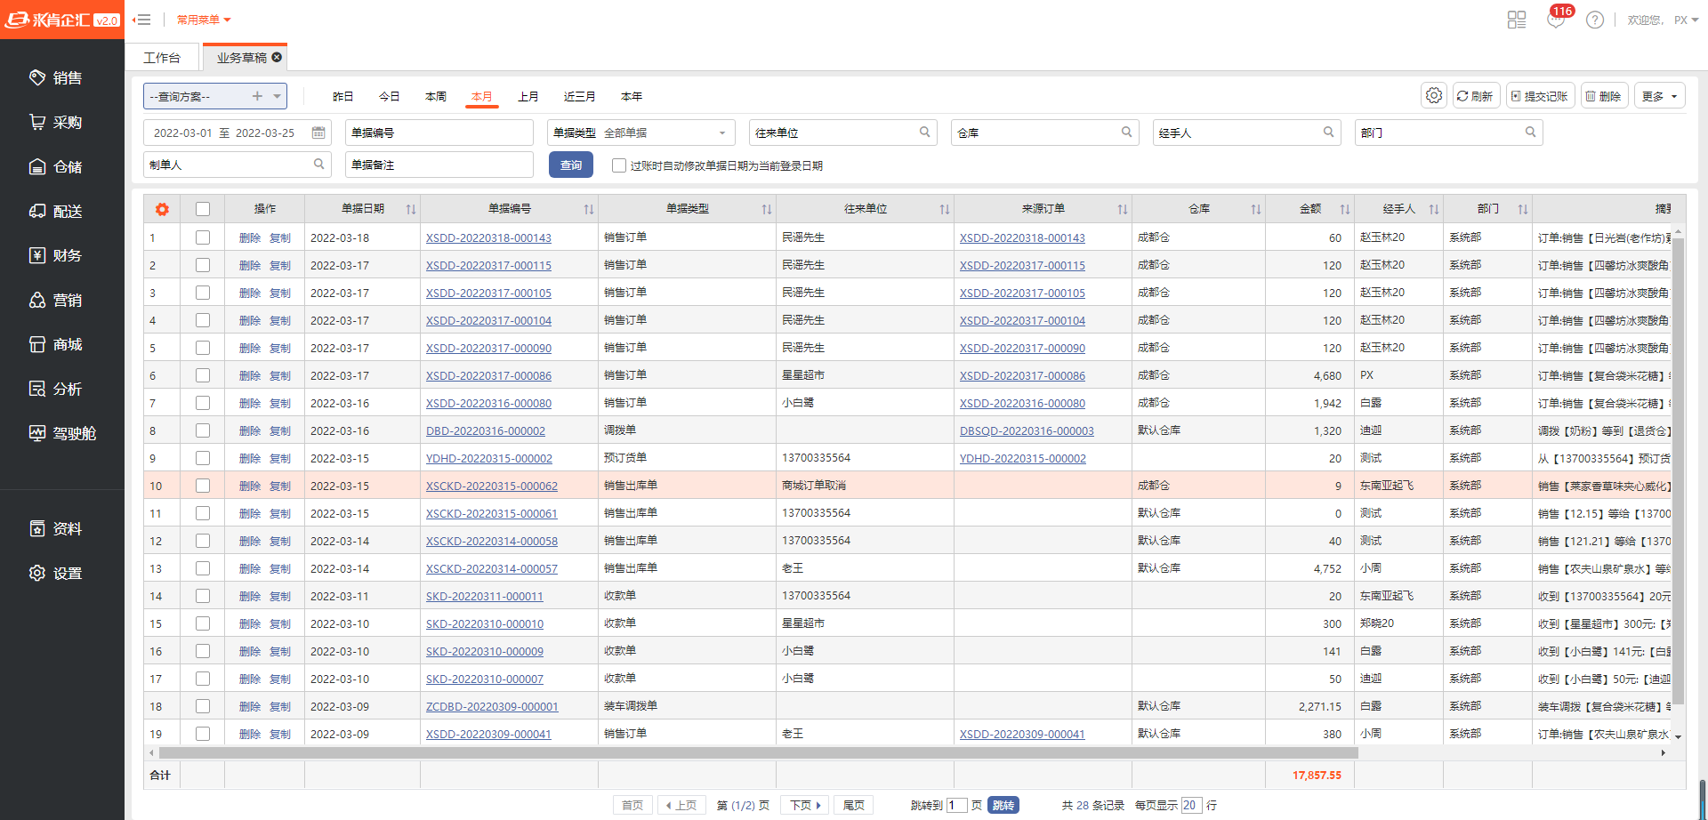Screen dimensions: 1708x820
Task: Click the horizontal scrollbar below the table
Action: 758,752
